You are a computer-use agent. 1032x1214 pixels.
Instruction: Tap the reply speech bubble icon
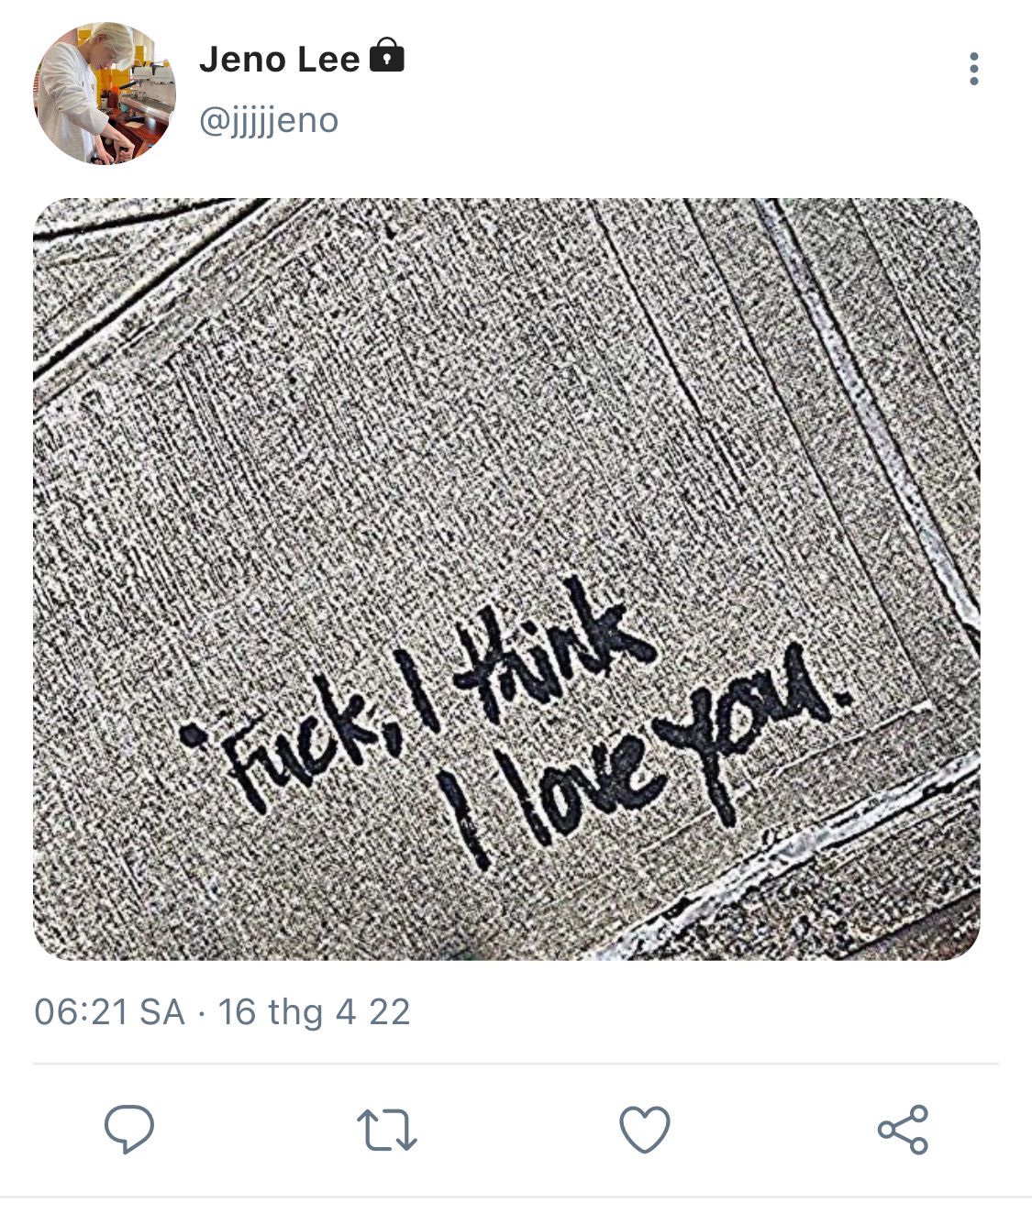pyautogui.click(x=128, y=1129)
